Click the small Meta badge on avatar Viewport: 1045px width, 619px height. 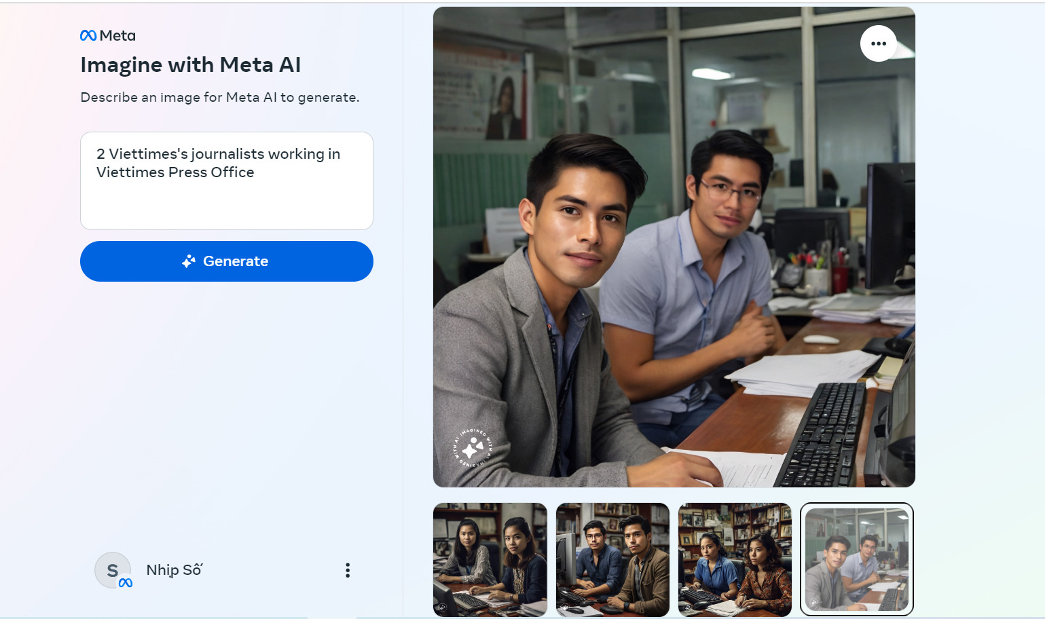click(x=126, y=582)
